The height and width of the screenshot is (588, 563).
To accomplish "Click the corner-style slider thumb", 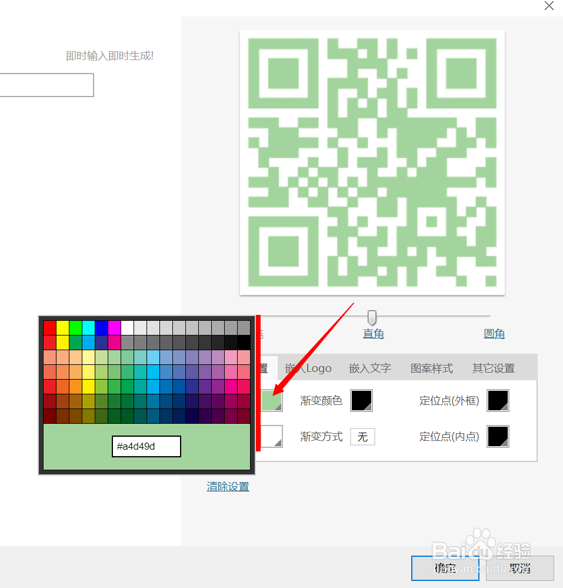I will coord(372,318).
